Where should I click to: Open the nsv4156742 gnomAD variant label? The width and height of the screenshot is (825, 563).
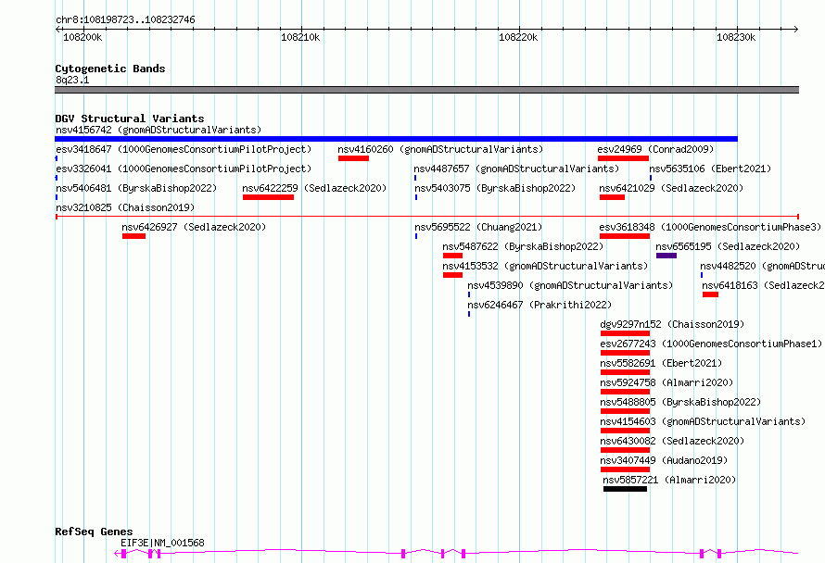click(x=159, y=130)
